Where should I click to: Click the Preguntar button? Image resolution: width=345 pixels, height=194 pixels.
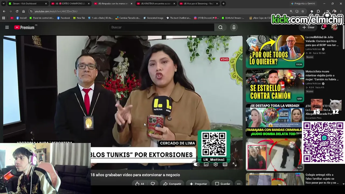[198, 184]
